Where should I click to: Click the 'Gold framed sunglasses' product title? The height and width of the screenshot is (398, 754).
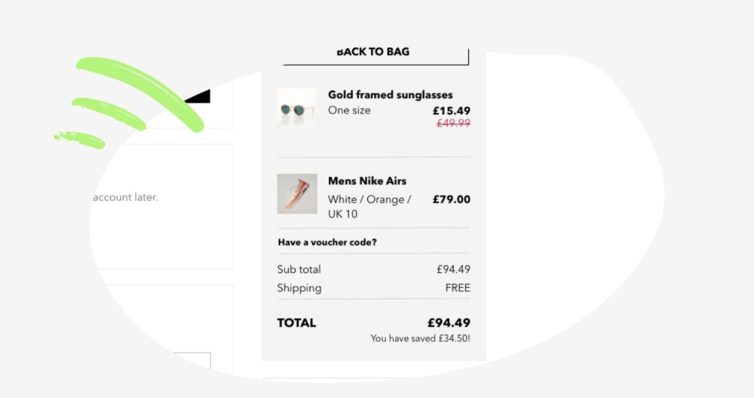click(x=390, y=95)
